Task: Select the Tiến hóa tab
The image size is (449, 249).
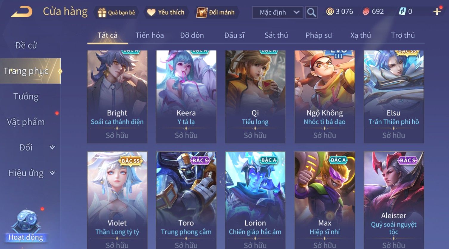Action: click(149, 35)
